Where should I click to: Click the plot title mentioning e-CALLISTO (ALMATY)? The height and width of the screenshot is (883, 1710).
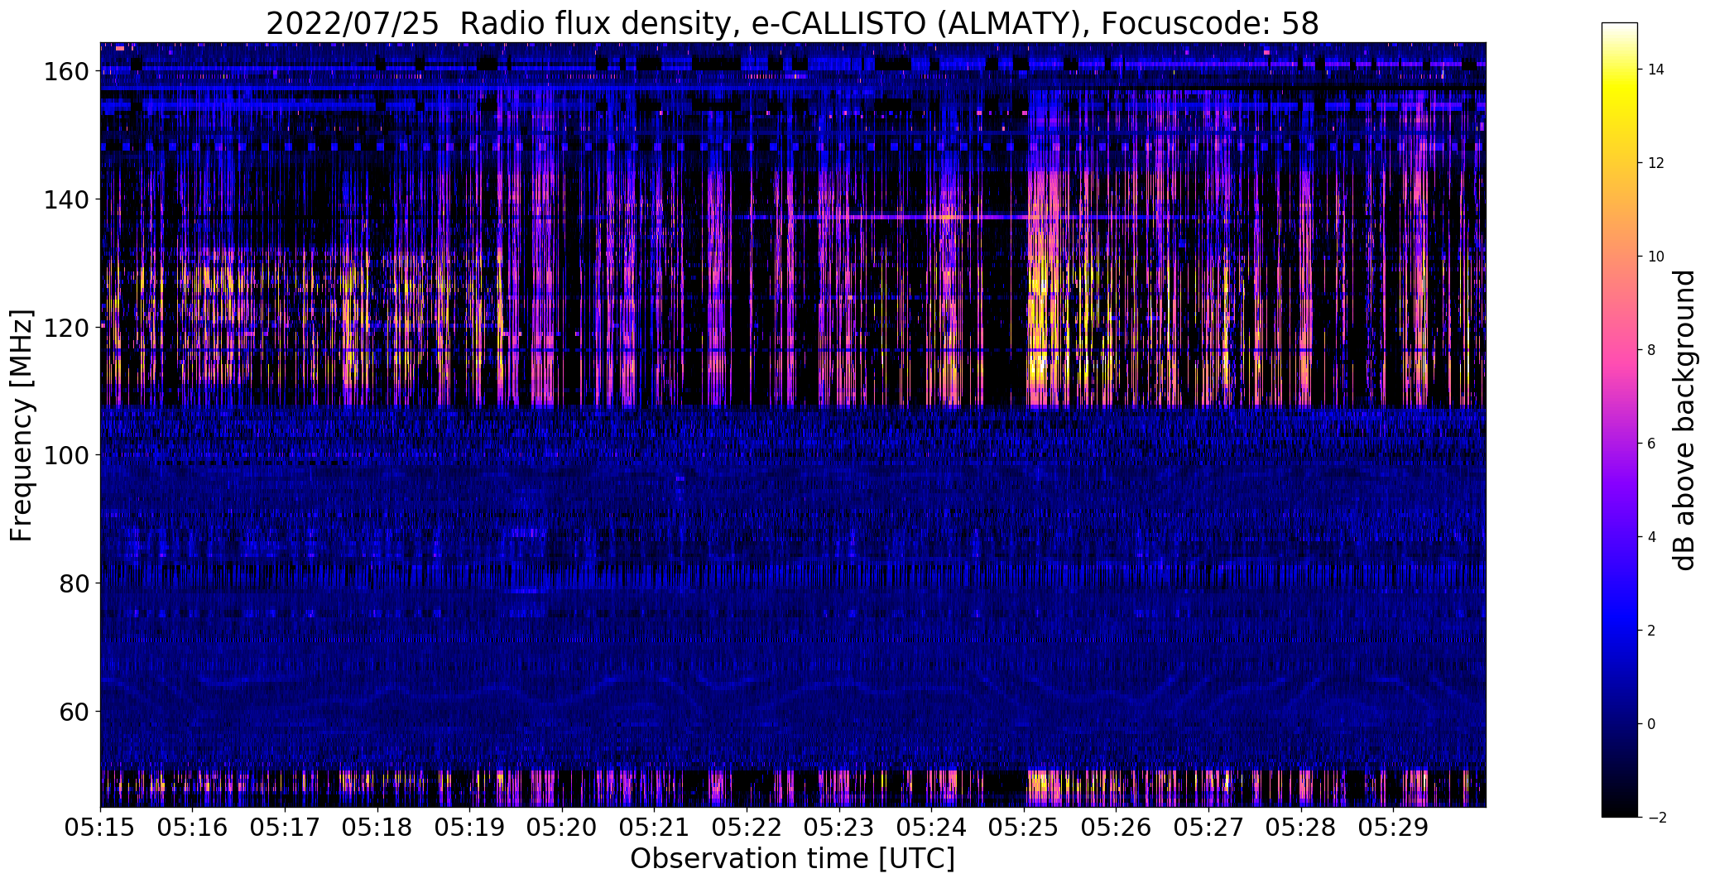(792, 24)
